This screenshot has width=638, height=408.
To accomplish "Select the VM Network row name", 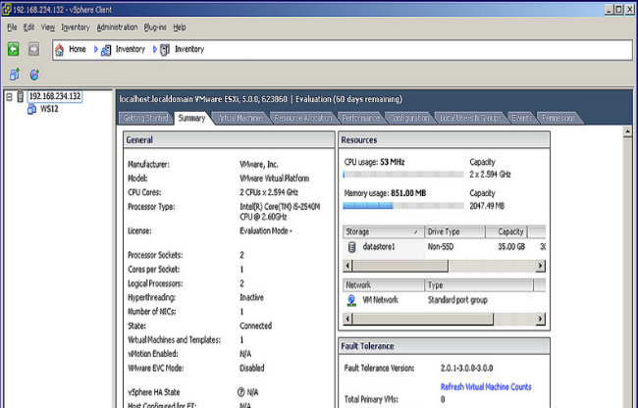I will click(380, 300).
